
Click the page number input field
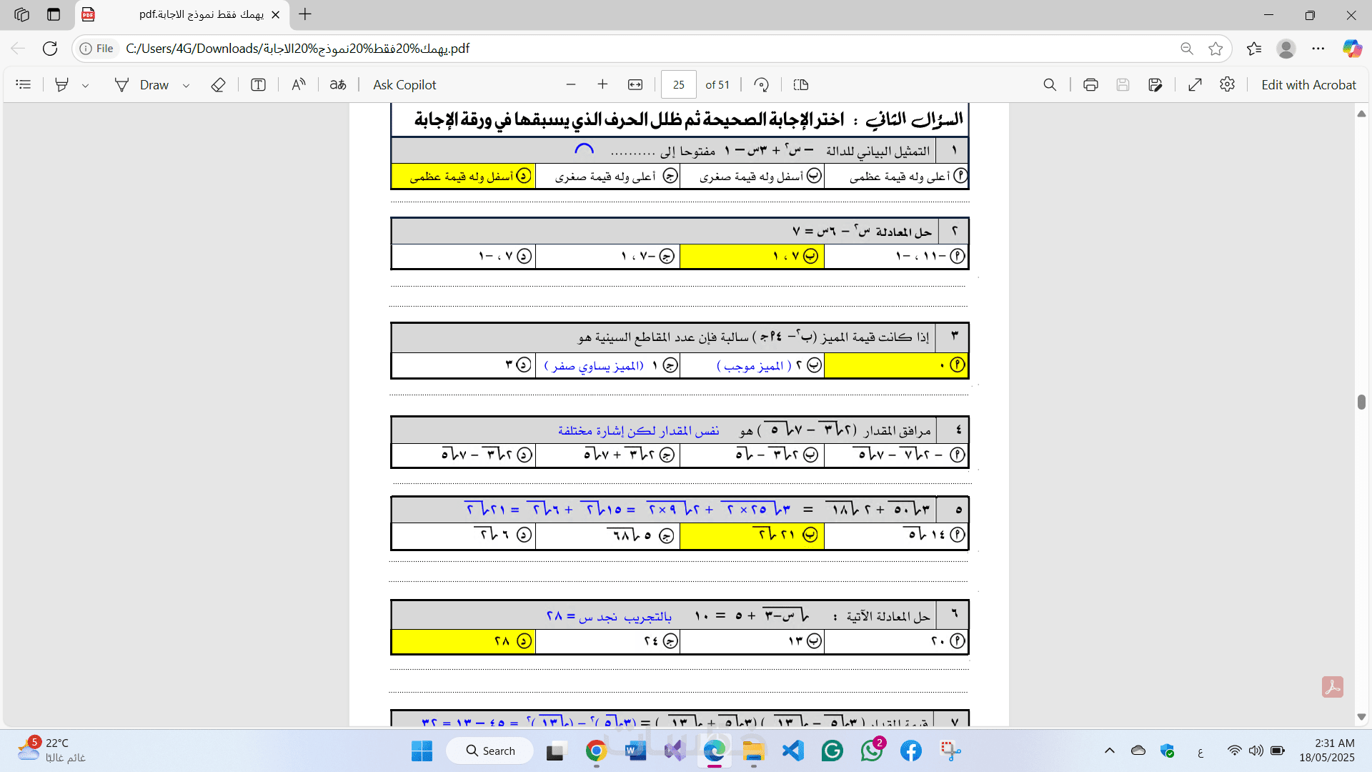[x=678, y=85]
